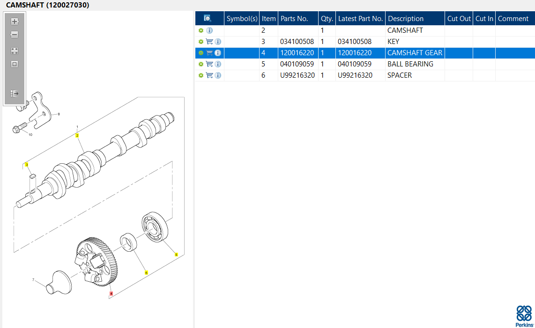Open info for the CAMSHAFT row
535x328 pixels.
tap(209, 30)
